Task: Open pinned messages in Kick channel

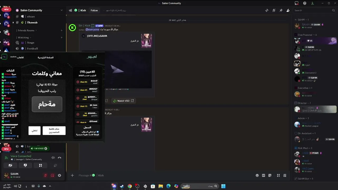Action: tap(281, 10)
